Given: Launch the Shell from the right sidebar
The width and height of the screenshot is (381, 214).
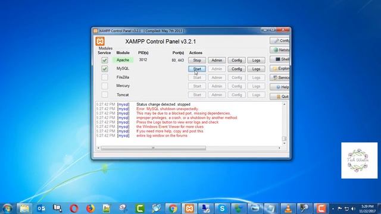Looking at the screenshot, I should point(280,59).
